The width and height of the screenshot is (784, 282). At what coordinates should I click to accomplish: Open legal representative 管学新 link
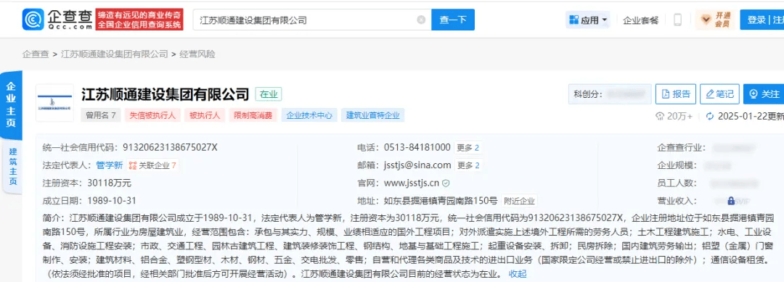(x=109, y=165)
